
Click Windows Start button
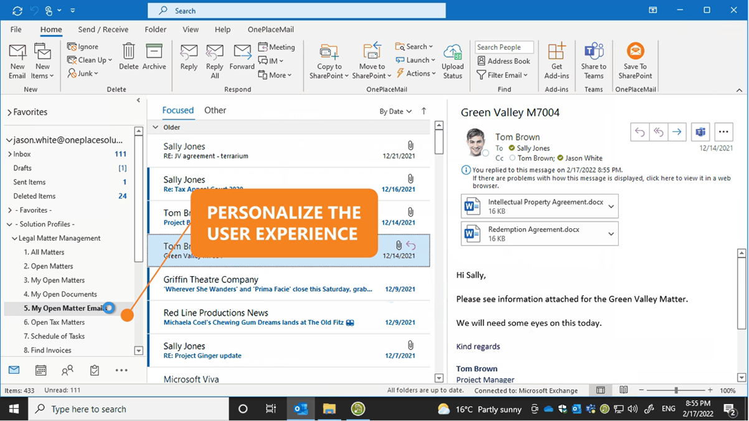(14, 409)
